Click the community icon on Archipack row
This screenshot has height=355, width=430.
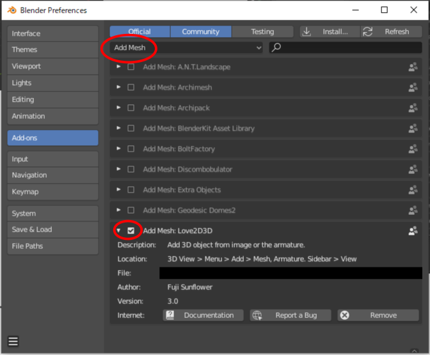[413, 108]
